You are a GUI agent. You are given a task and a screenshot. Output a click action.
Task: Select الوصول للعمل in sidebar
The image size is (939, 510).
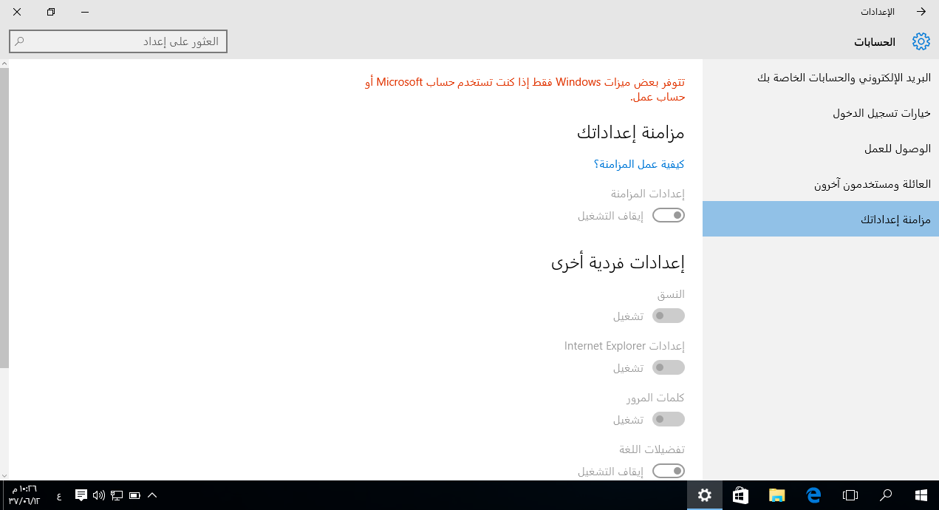coord(821,149)
